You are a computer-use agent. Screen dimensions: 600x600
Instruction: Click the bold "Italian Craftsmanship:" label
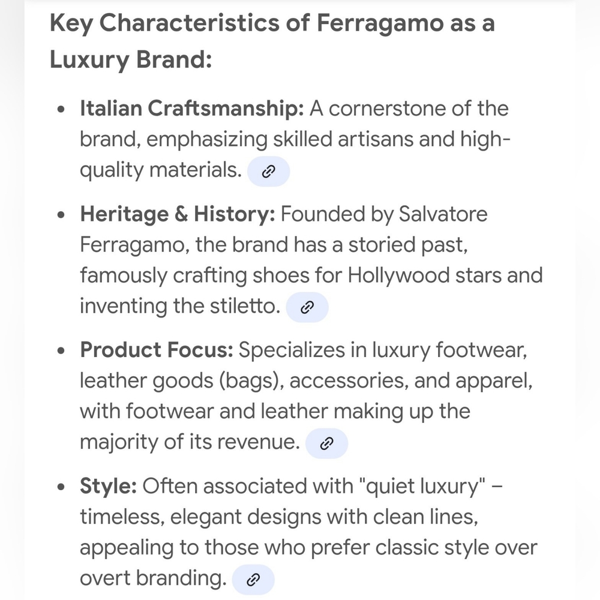click(192, 109)
